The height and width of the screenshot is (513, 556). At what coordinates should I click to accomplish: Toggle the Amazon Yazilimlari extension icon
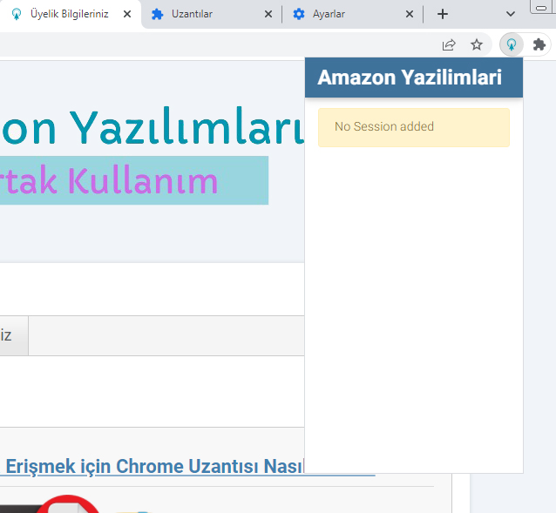(x=512, y=44)
